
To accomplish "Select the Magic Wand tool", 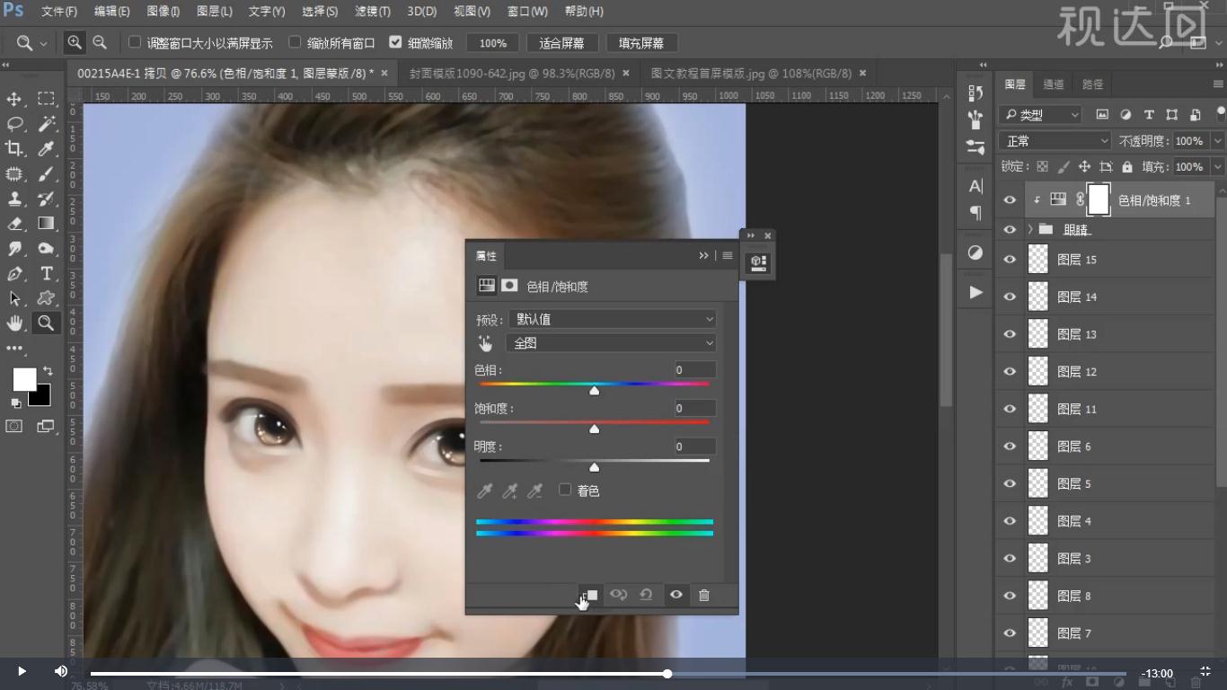I will coord(46,124).
